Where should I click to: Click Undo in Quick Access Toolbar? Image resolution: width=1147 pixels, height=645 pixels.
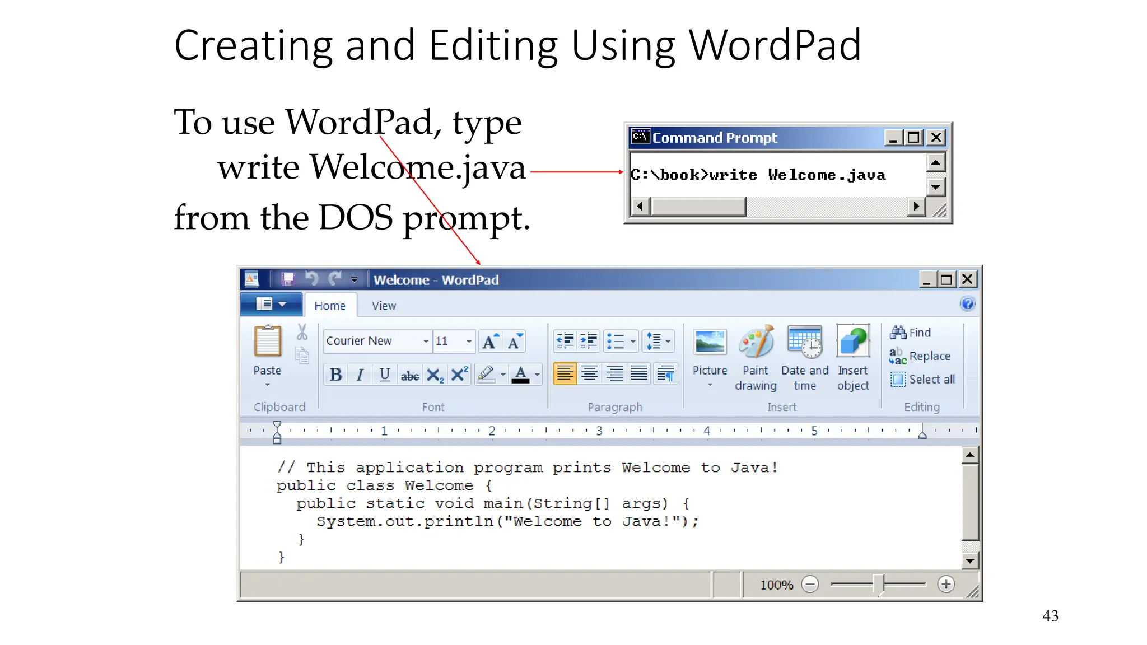pos(312,279)
